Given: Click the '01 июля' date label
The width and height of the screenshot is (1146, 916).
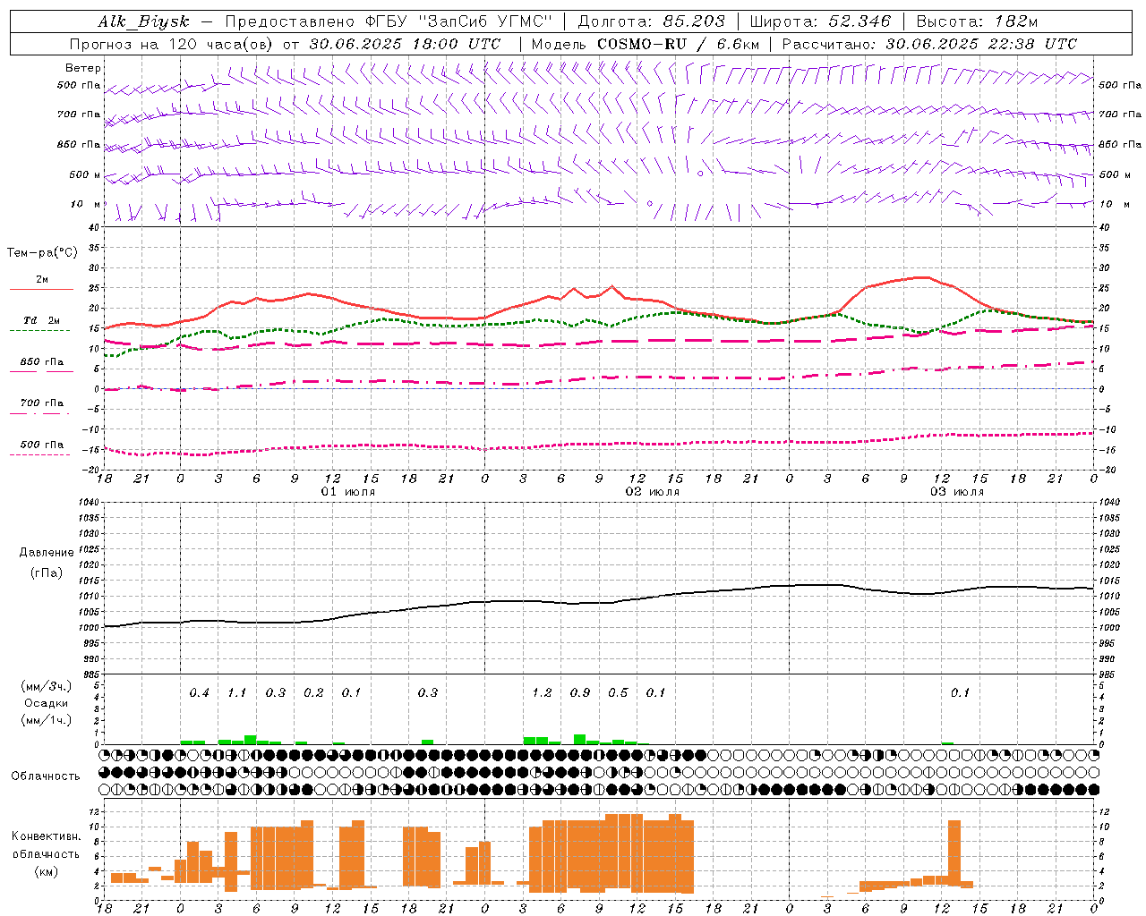Looking at the screenshot, I should tap(348, 492).
